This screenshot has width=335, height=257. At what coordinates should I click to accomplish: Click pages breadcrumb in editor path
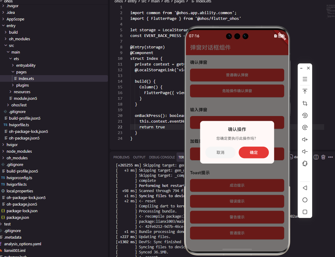tap(179, 1)
